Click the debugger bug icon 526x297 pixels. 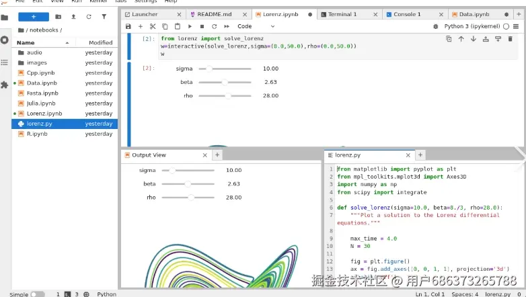pos(435,26)
